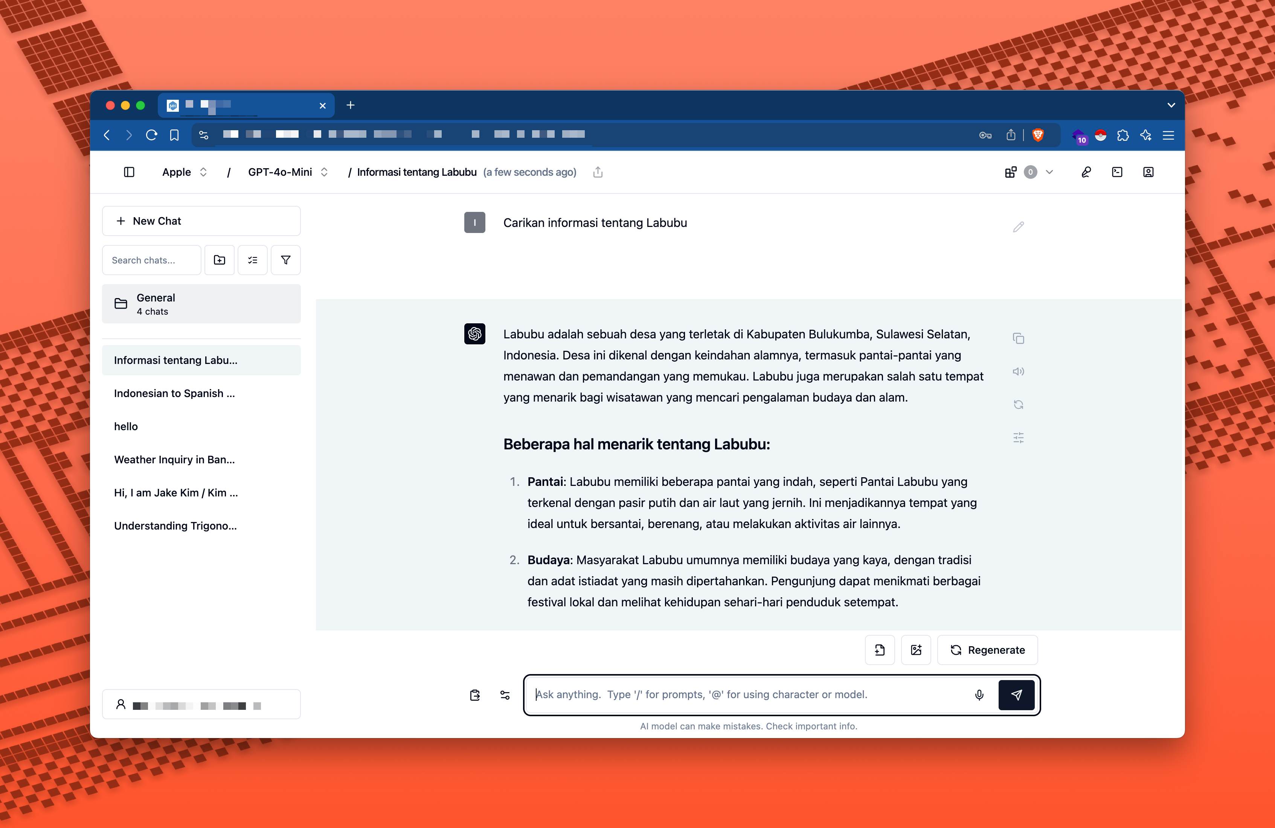Open the plugins grid icon

tap(1010, 172)
